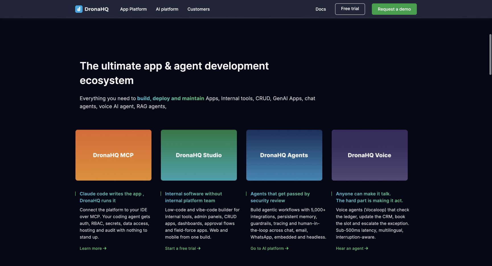Screen dimensions: 492x266
Task: Open the App Platform menu
Action: pyautogui.click(x=133, y=9)
